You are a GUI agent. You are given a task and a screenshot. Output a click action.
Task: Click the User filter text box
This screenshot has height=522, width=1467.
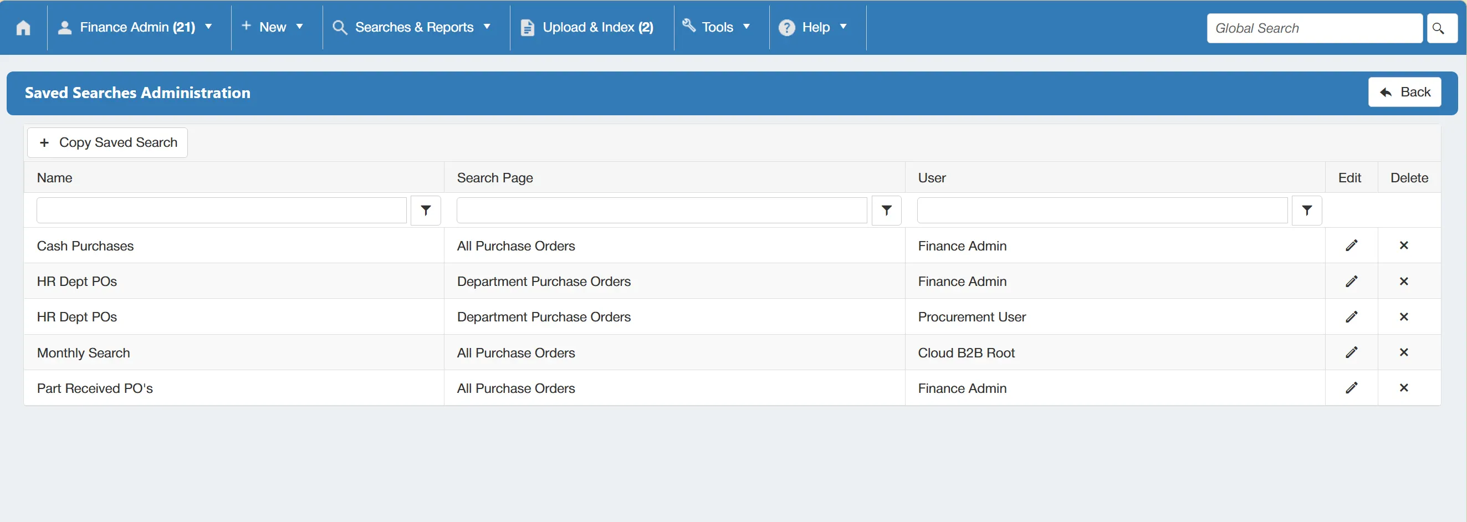click(1102, 211)
